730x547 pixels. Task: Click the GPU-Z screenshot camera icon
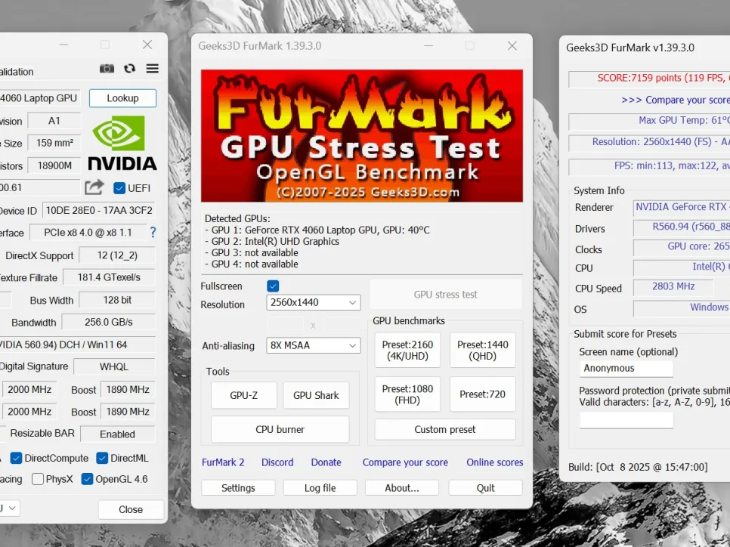(107, 69)
